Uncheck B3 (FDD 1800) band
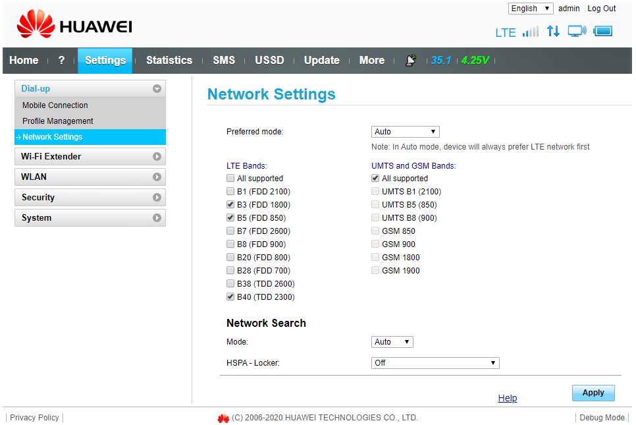The image size is (636, 425). [x=230, y=204]
